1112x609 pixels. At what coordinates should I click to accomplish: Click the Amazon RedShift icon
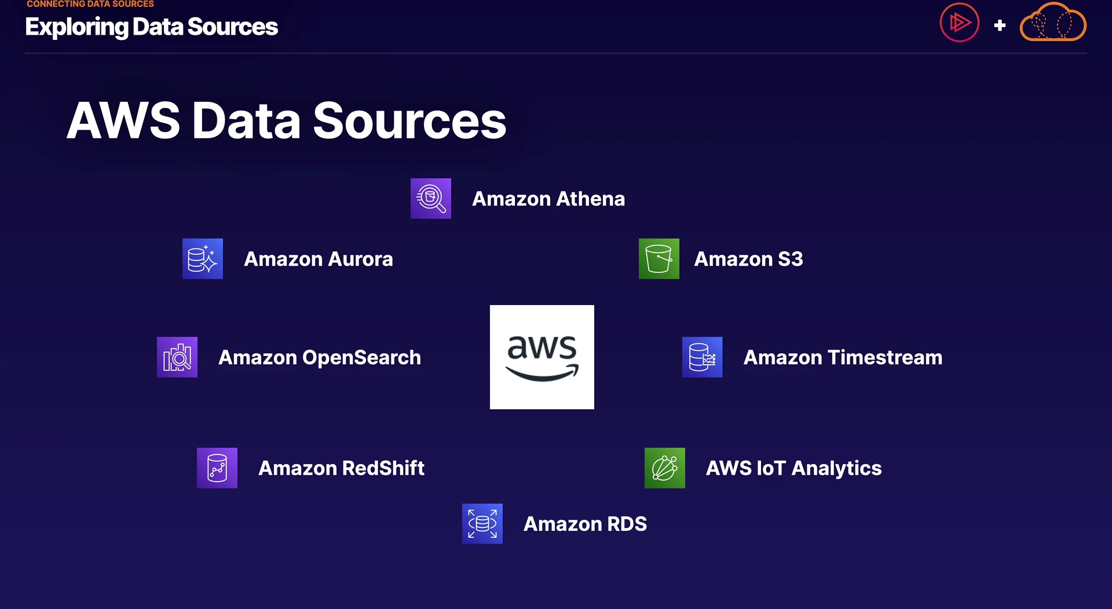tap(217, 468)
